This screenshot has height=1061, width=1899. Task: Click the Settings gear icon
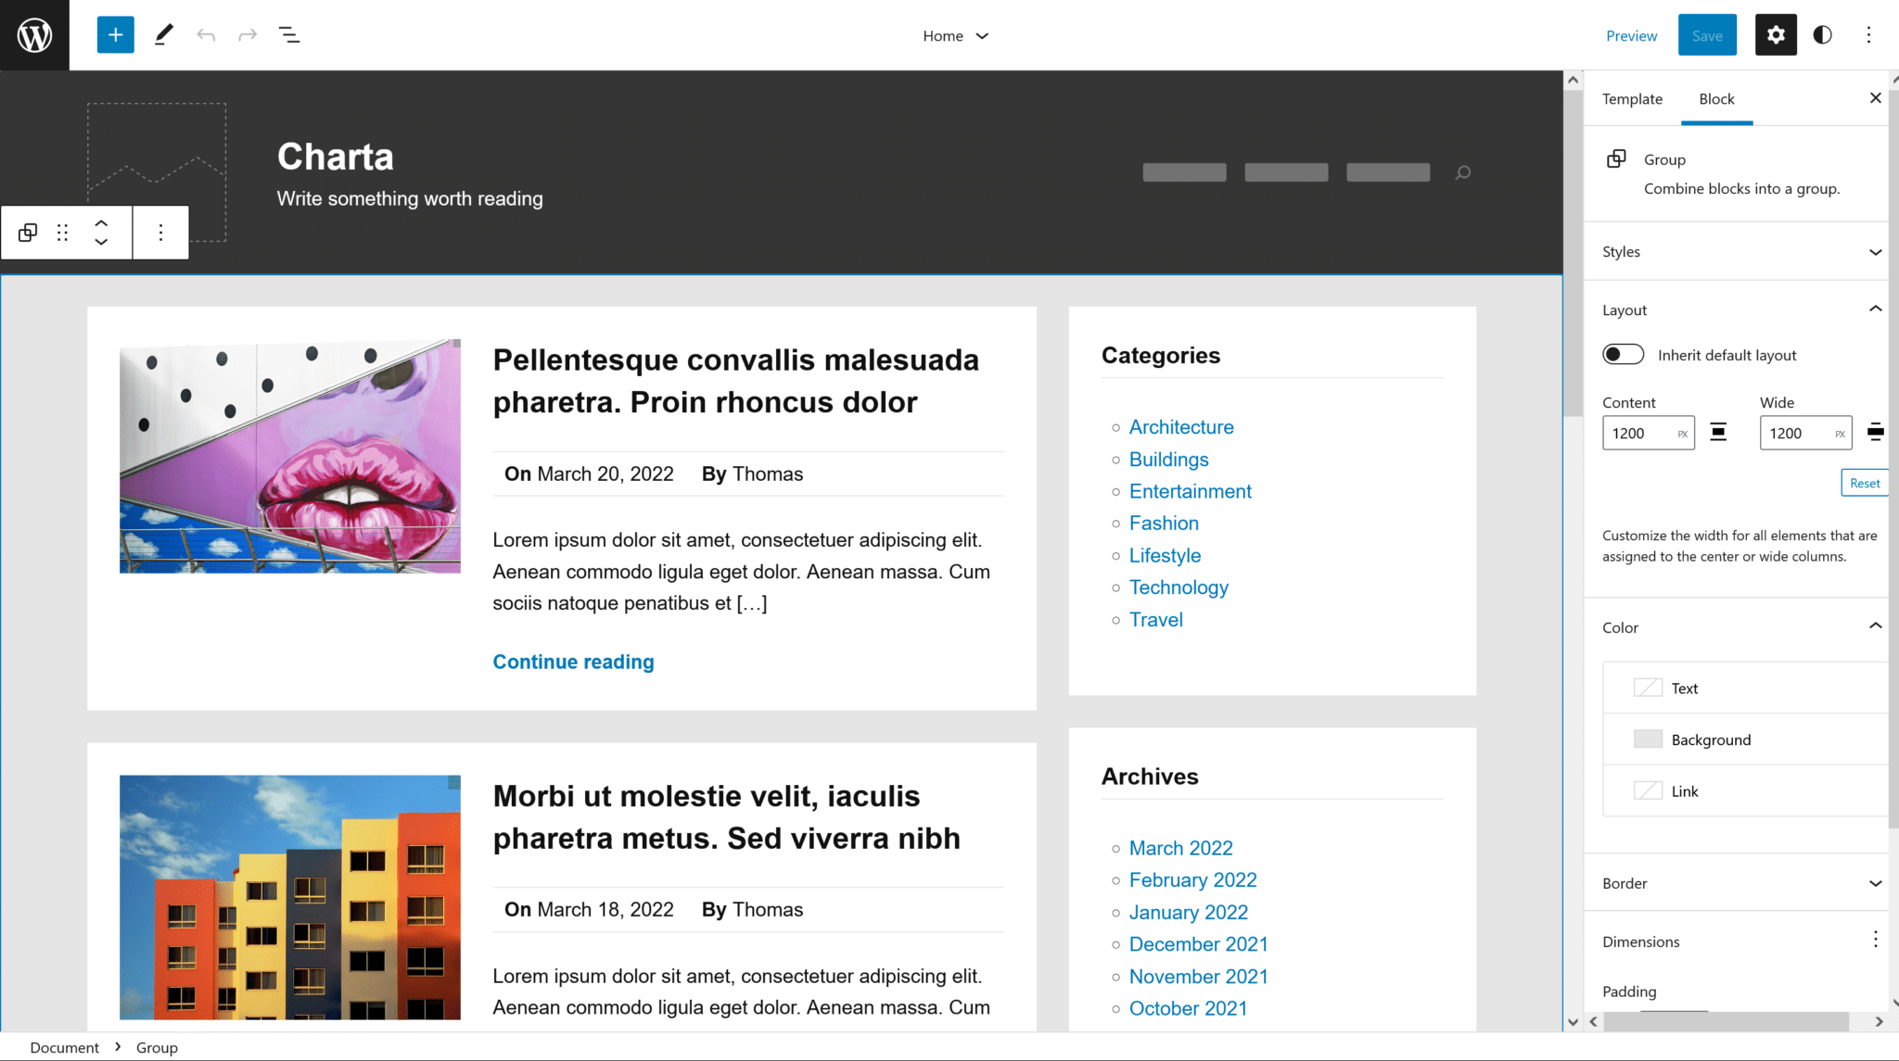pos(1776,34)
